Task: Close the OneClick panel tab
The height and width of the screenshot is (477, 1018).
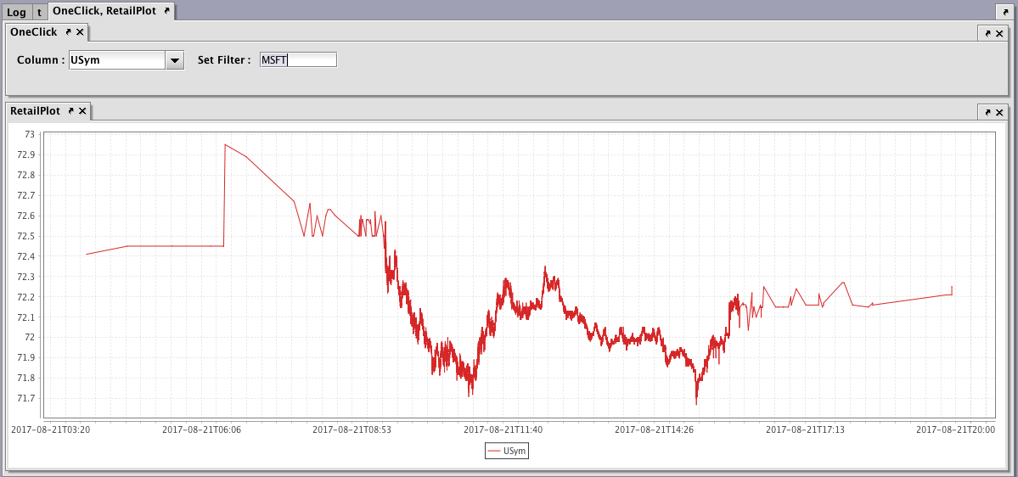Action: pos(80,31)
